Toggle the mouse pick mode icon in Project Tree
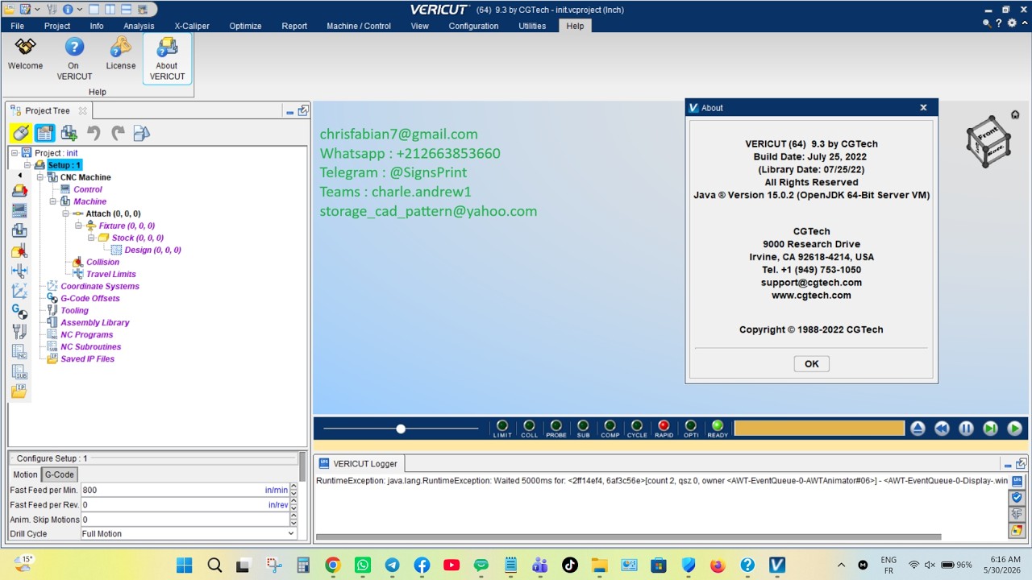 [x=21, y=133]
